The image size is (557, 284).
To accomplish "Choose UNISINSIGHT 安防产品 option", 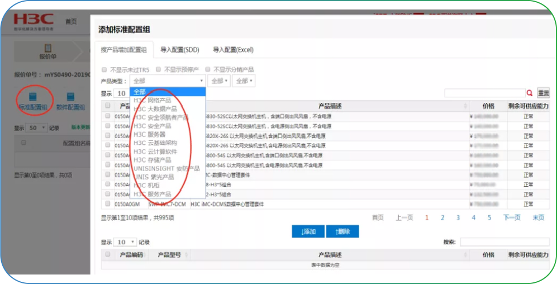I will pos(168,168).
